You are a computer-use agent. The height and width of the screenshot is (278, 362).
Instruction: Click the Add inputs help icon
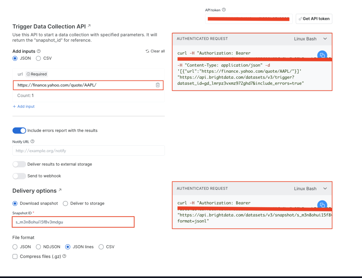[x=39, y=51]
